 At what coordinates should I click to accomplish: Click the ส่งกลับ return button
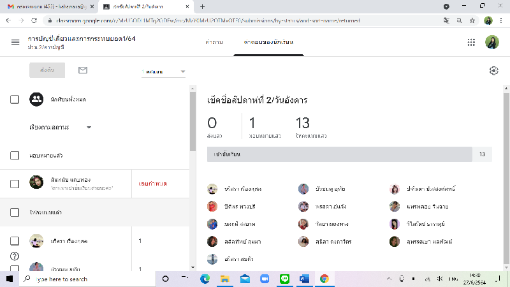[47, 71]
